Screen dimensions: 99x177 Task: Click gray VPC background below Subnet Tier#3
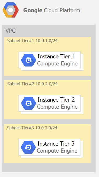(x=48, y=168)
